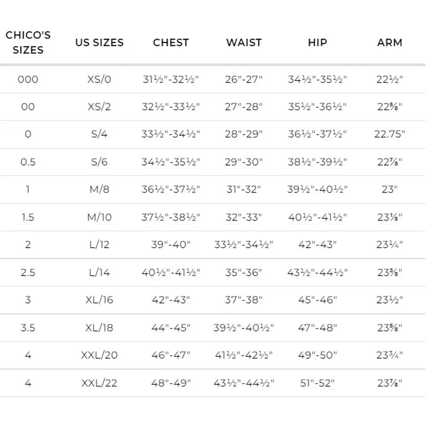Viewport: 429px width, 429px height.
Task: Click the ARM column header
Action: pyautogui.click(x=390, y=42)
